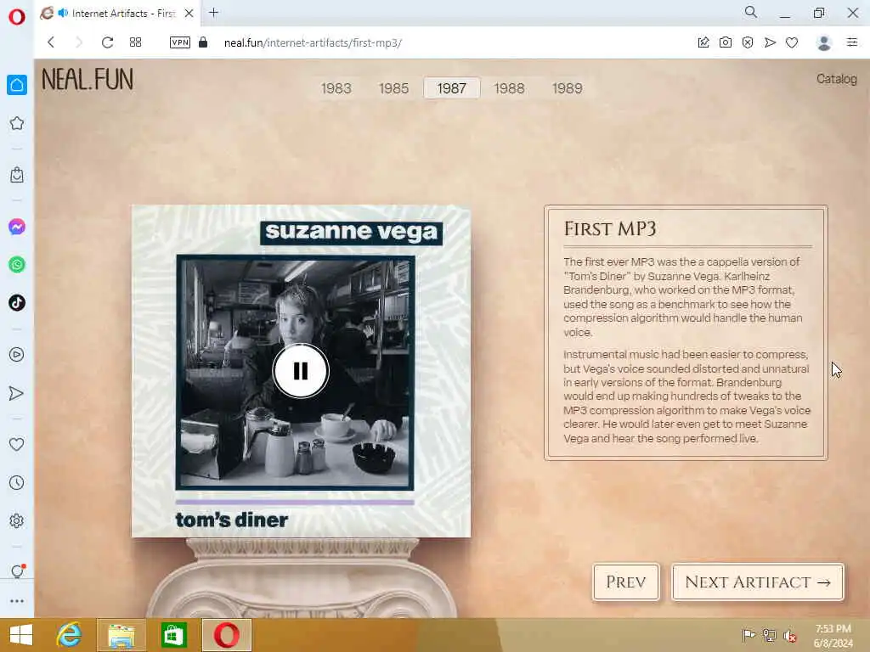Screen dimensions: 870x652
Task: Select the 1987 timeline year
Action: (x=452, y=88)
